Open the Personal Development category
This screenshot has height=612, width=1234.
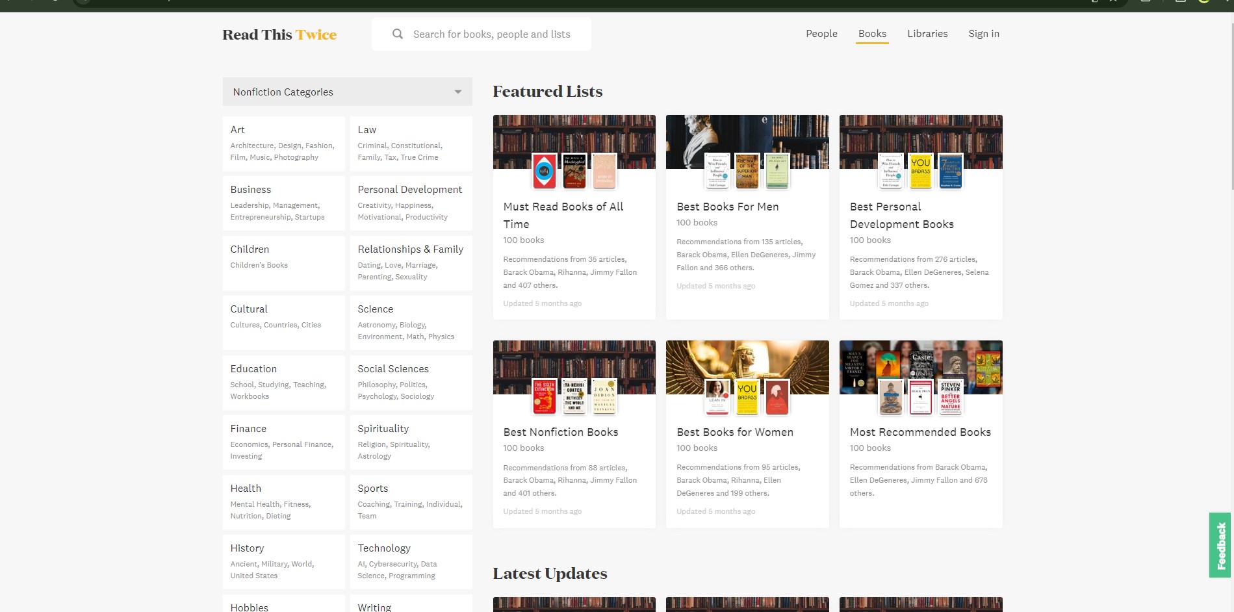pos(411,203)
